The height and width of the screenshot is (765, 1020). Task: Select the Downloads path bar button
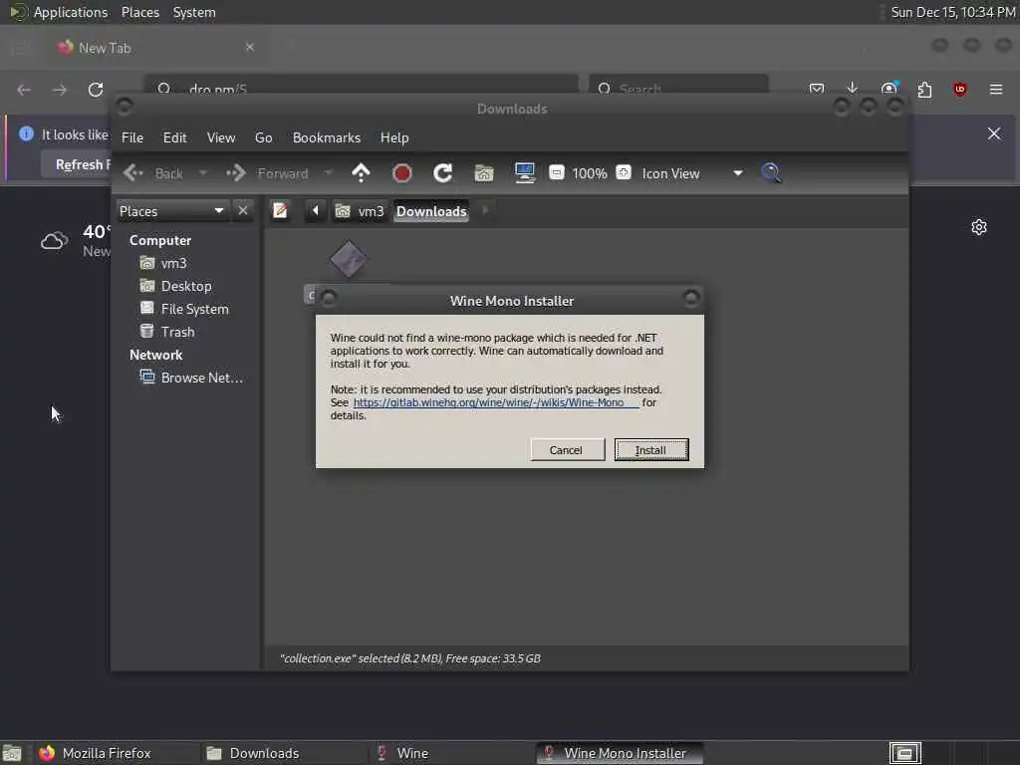[431, 211]
